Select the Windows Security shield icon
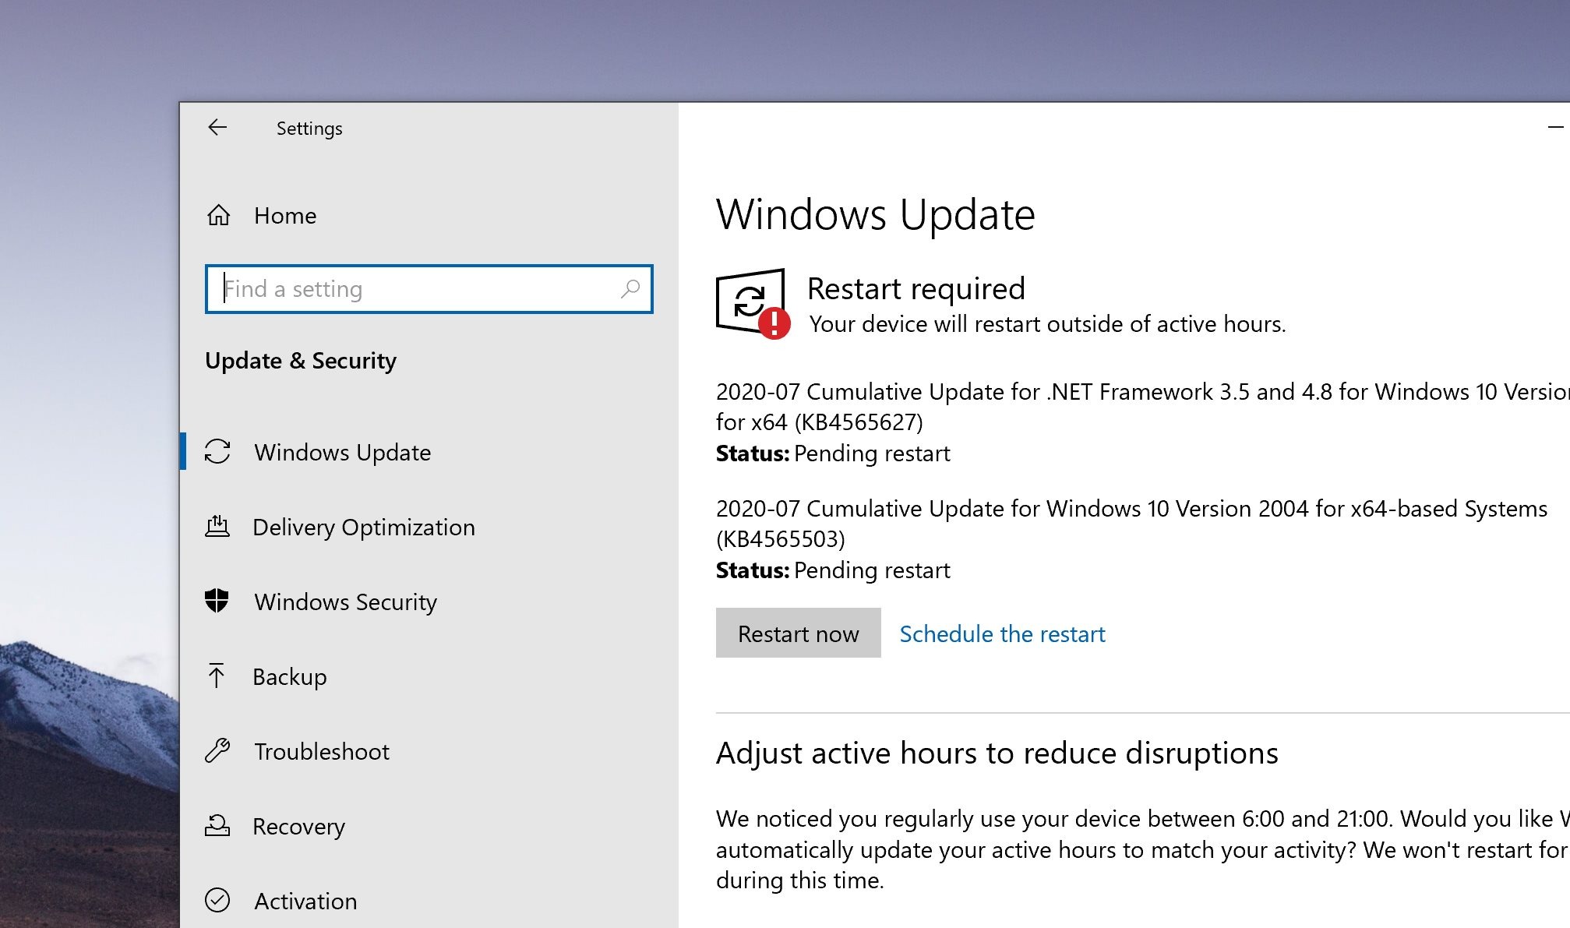Image resolution: width=1570 pixels, height=928 pixels. pyautogui.click(x=219, y=602)
